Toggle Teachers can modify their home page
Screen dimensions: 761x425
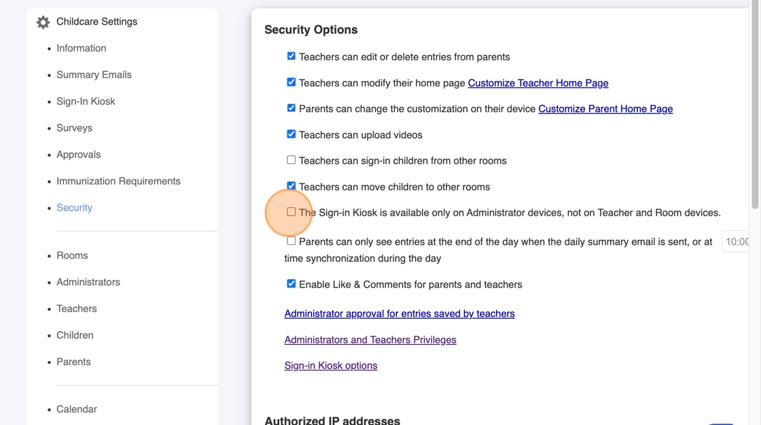click(x=291, y=82)
